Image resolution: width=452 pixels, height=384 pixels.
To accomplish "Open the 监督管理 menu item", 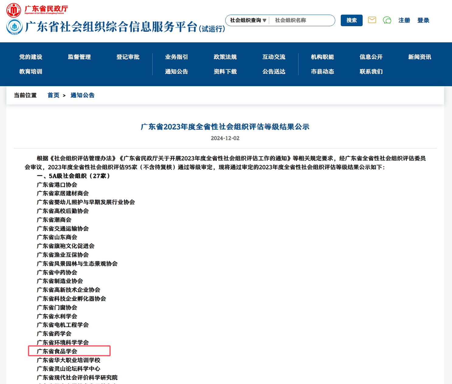I will tap(79, 57).
